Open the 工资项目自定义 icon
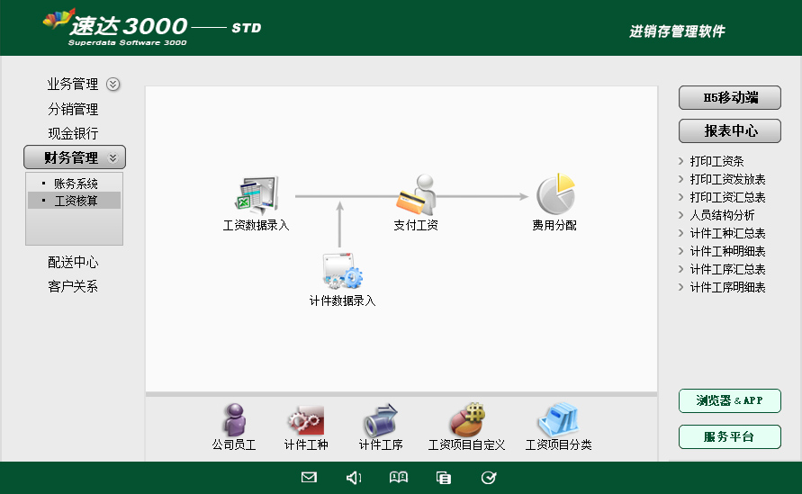 click(x=467, y=420)
